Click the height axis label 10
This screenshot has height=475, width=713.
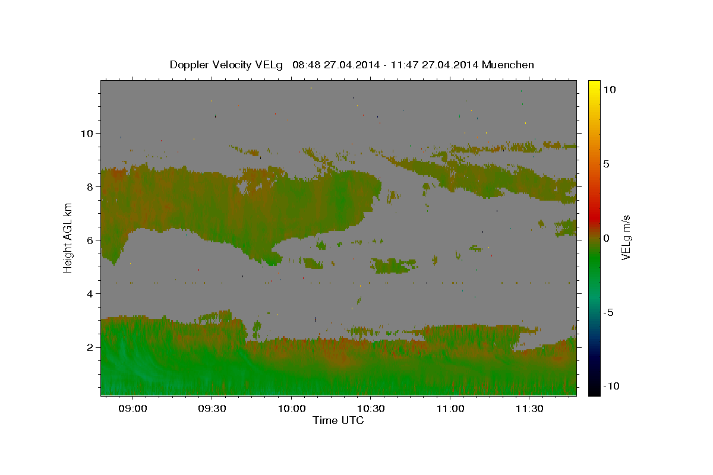pyautogui.click(x=88, y=133)
